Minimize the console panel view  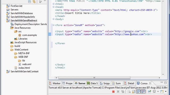[162, 83]
